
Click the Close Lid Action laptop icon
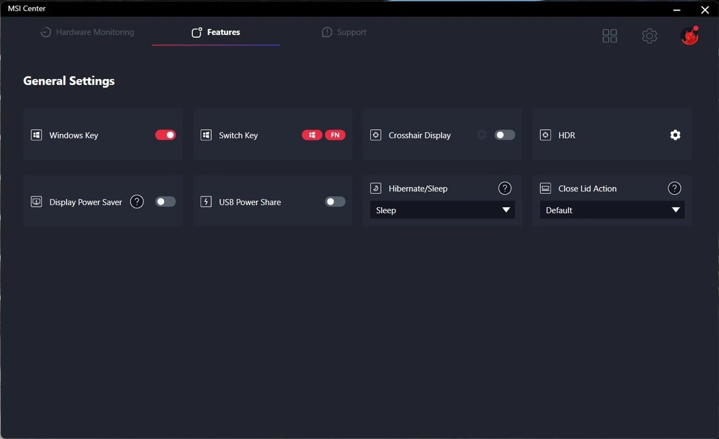coord(545,188)
